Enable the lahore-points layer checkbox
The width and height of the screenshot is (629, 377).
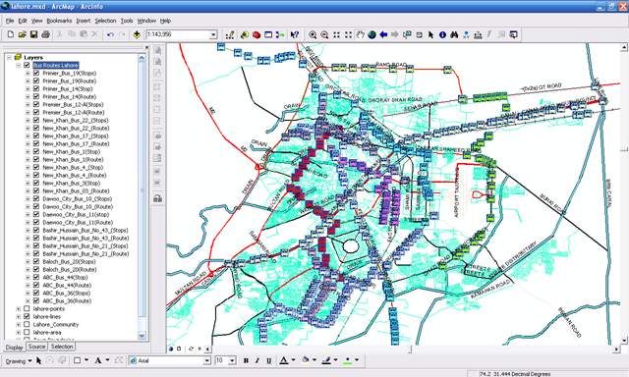click(x=27, y=308)
